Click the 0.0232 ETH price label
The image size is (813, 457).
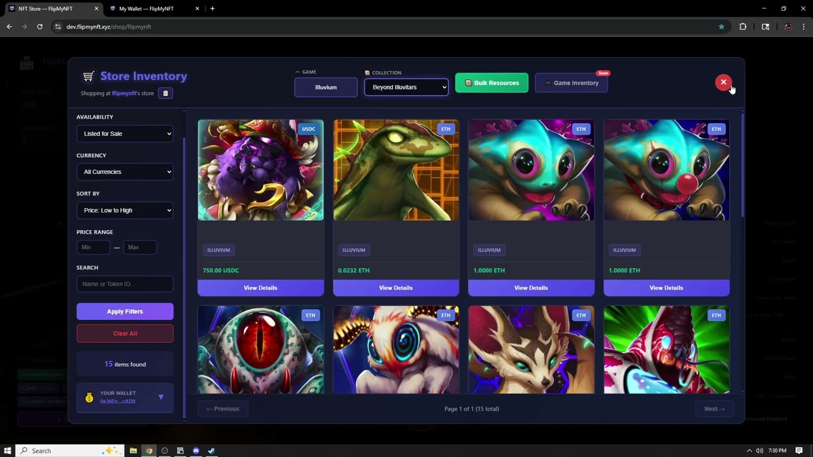tap(354, 270)
